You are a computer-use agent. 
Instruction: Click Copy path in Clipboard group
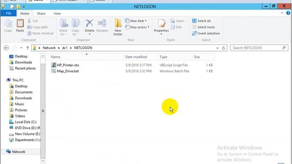(x=37, y=27)
